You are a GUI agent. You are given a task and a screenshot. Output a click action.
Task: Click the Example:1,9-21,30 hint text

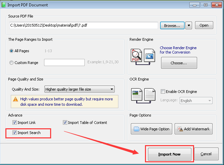pos(103,62)
